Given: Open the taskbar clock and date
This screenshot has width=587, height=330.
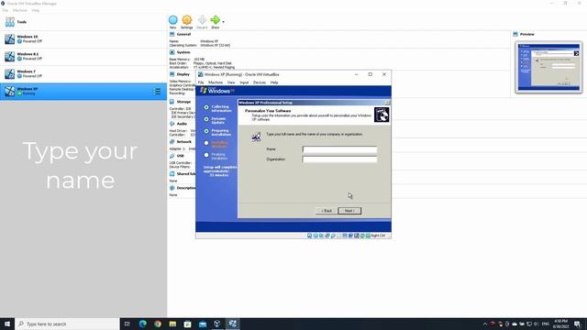Looking at the screenshot, I should tap(560, 324).
